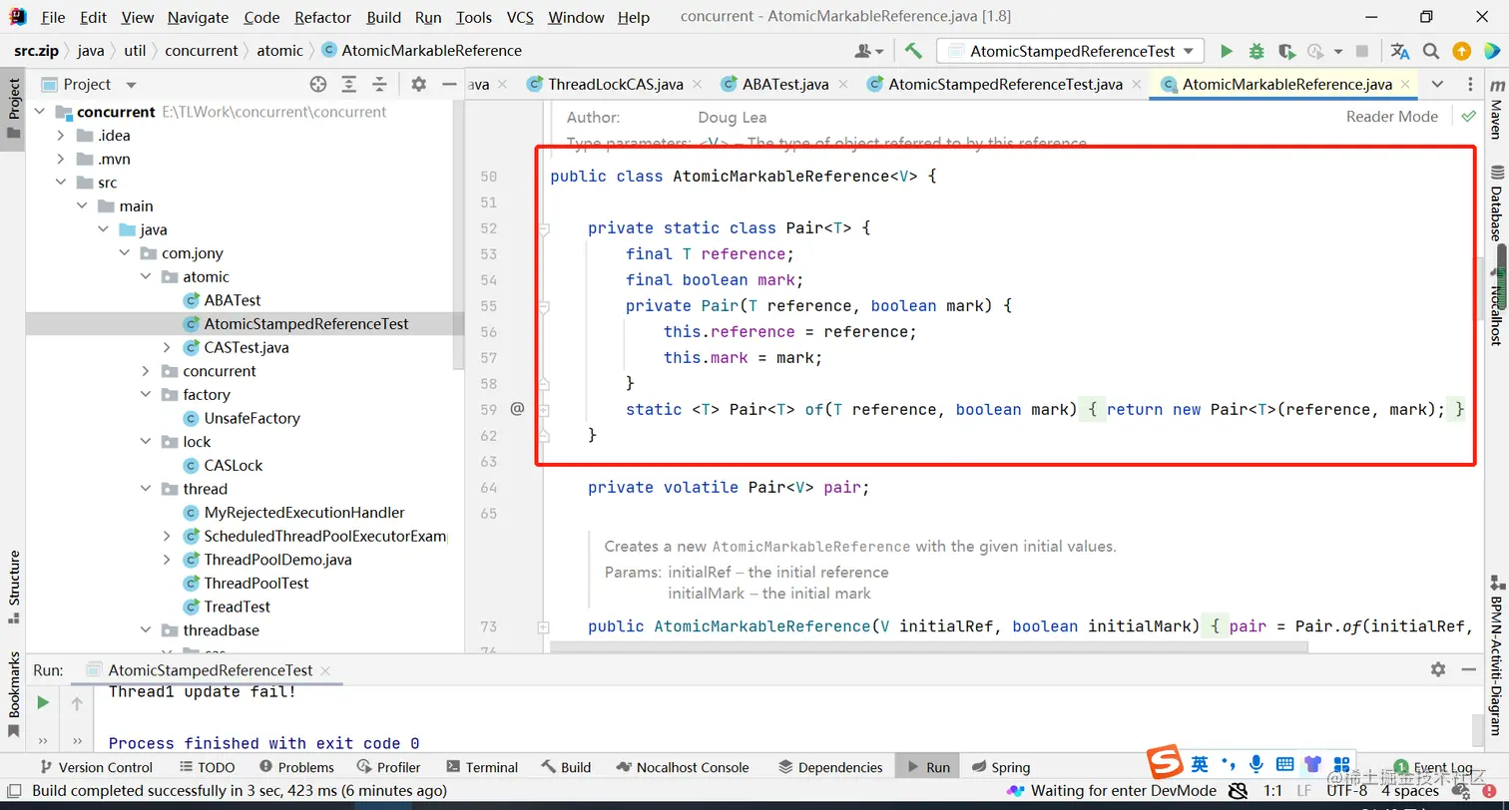This screenshot has width=1509, height=810.
Task: Click the 1:1 line and column indicator
Action: pyautogui.click(x=1272, y=791)
